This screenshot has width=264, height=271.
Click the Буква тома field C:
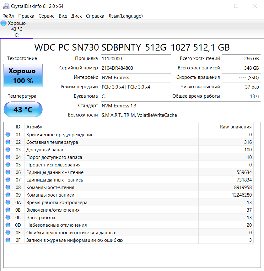click(x=136, y=96)
